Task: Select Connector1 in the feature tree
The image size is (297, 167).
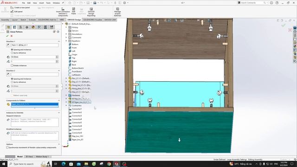Action: (x=77, y=109)
